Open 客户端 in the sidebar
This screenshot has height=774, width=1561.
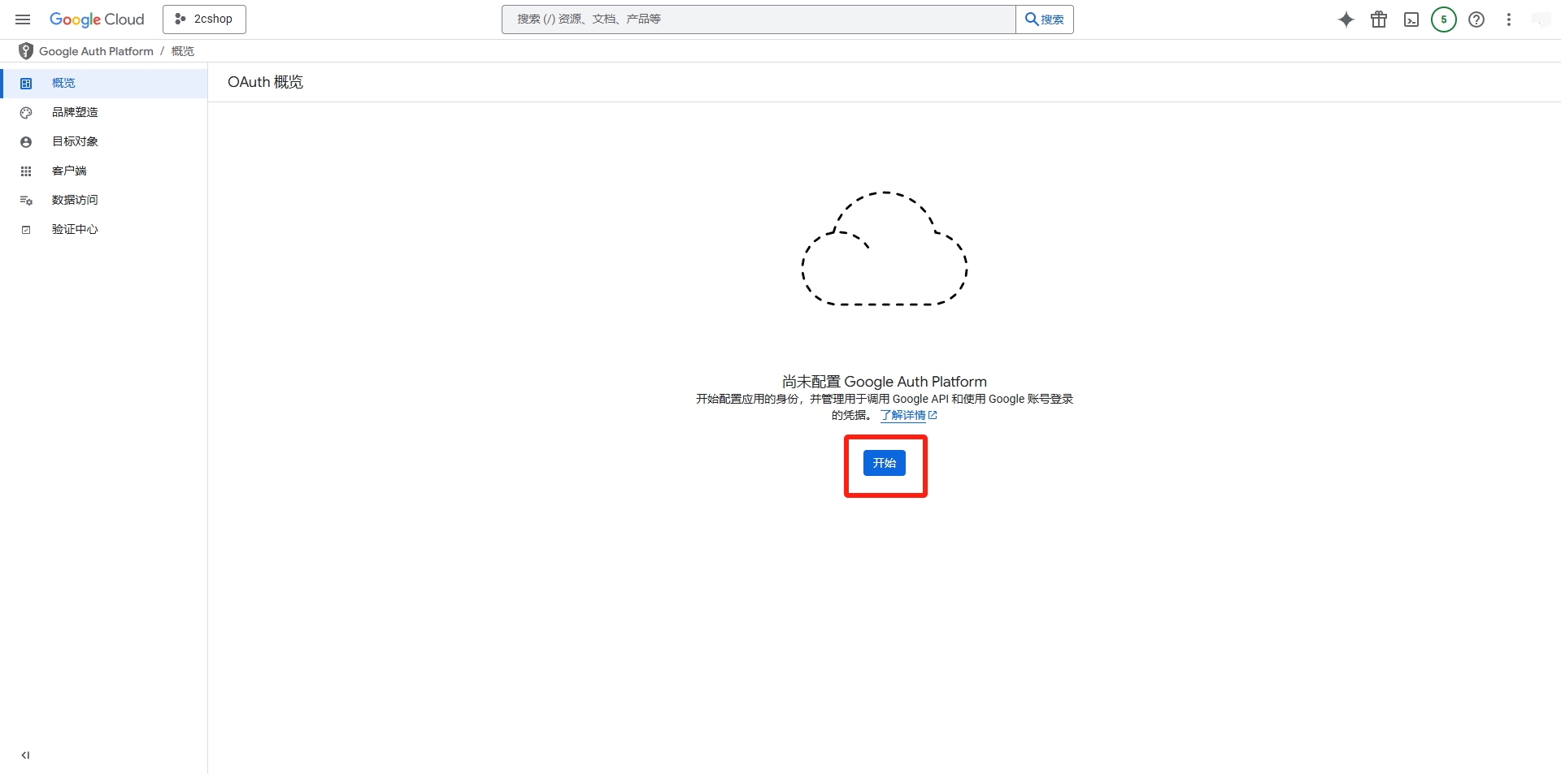(x=104, y=171)
